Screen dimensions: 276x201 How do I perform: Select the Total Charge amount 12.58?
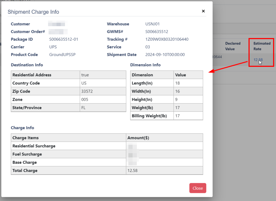coord(132,171)
